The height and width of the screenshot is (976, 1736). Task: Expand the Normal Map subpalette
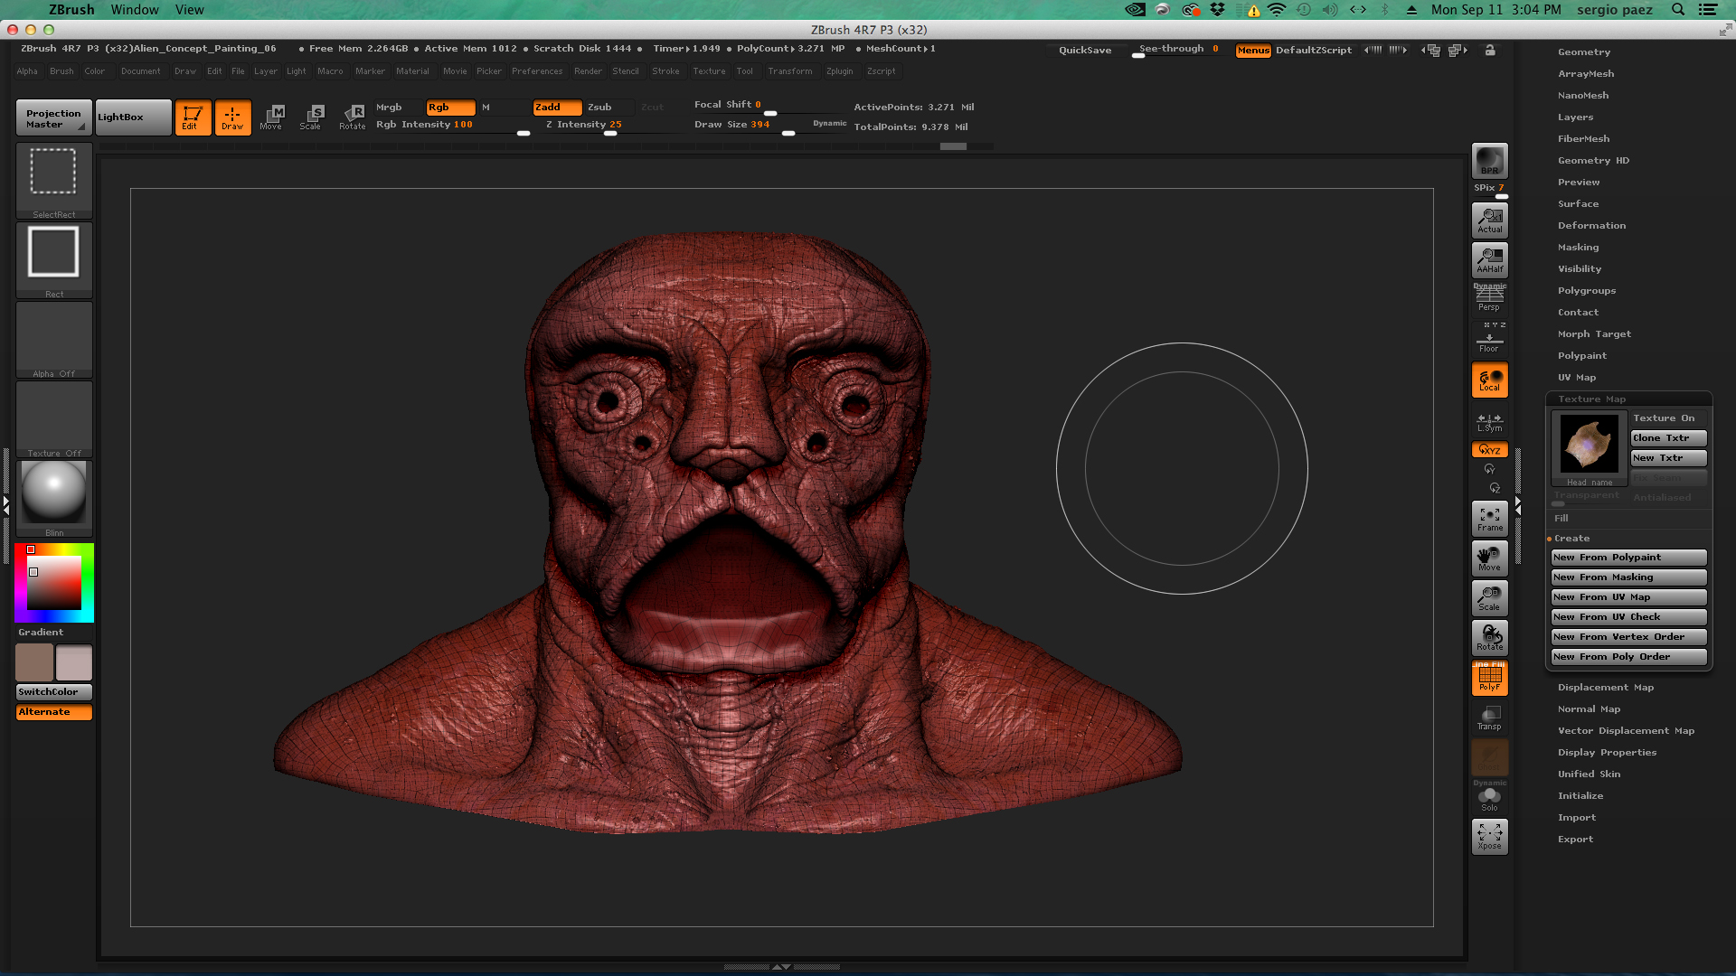[1589, 709]
